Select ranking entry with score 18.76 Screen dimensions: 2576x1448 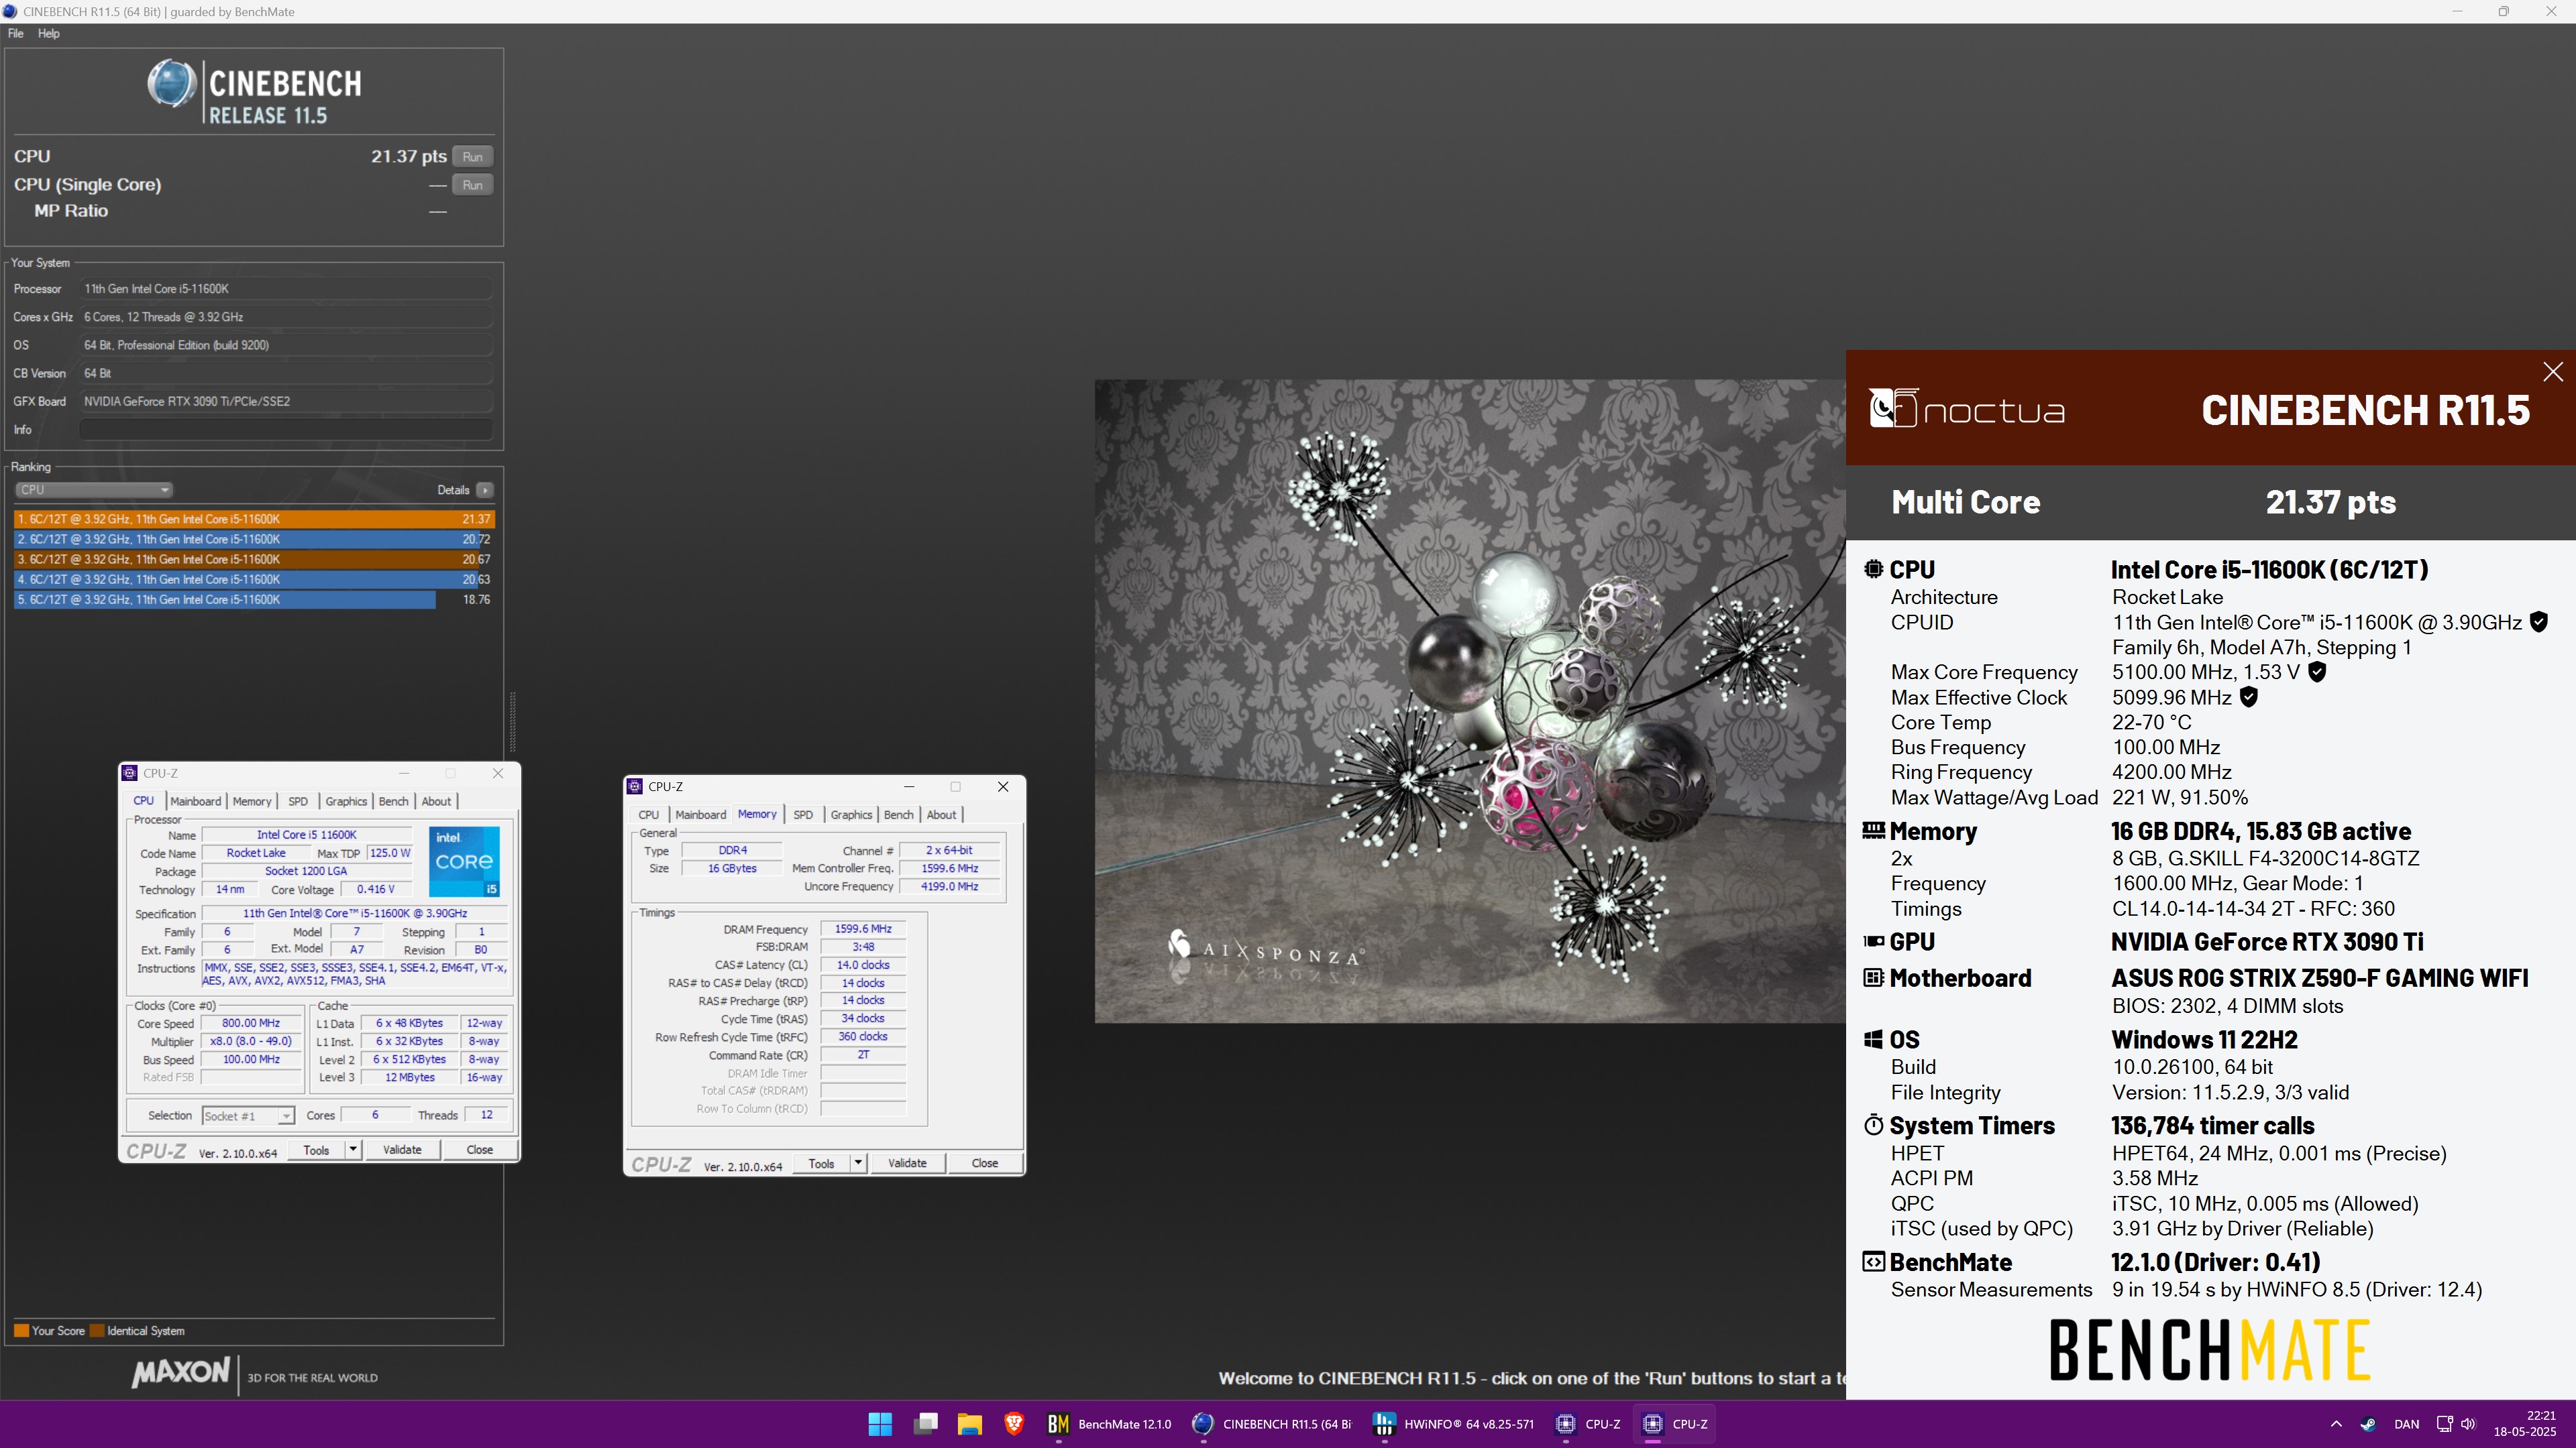[x=254, y=599]
